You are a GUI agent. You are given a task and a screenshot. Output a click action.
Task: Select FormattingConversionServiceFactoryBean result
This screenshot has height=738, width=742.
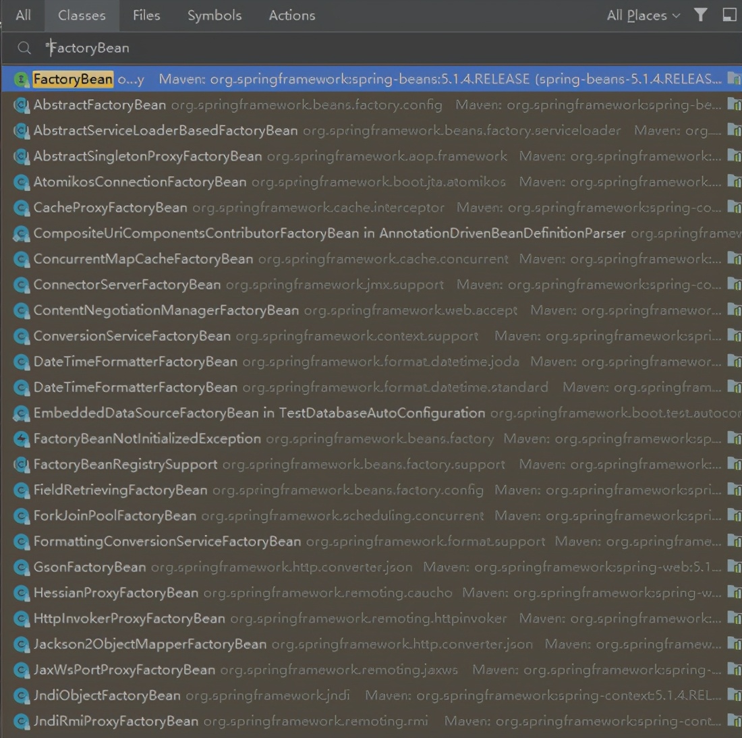(372, 541)
